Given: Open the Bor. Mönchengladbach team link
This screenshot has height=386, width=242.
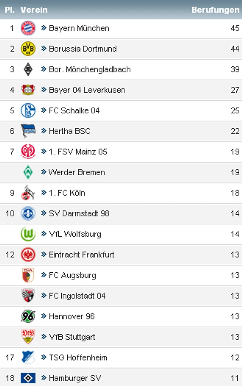Looking at the screenshot, I should [90, 70].
